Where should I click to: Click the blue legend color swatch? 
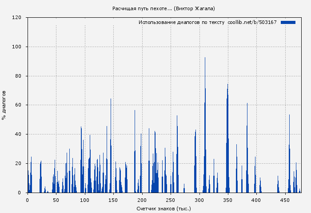pos(288,22)
